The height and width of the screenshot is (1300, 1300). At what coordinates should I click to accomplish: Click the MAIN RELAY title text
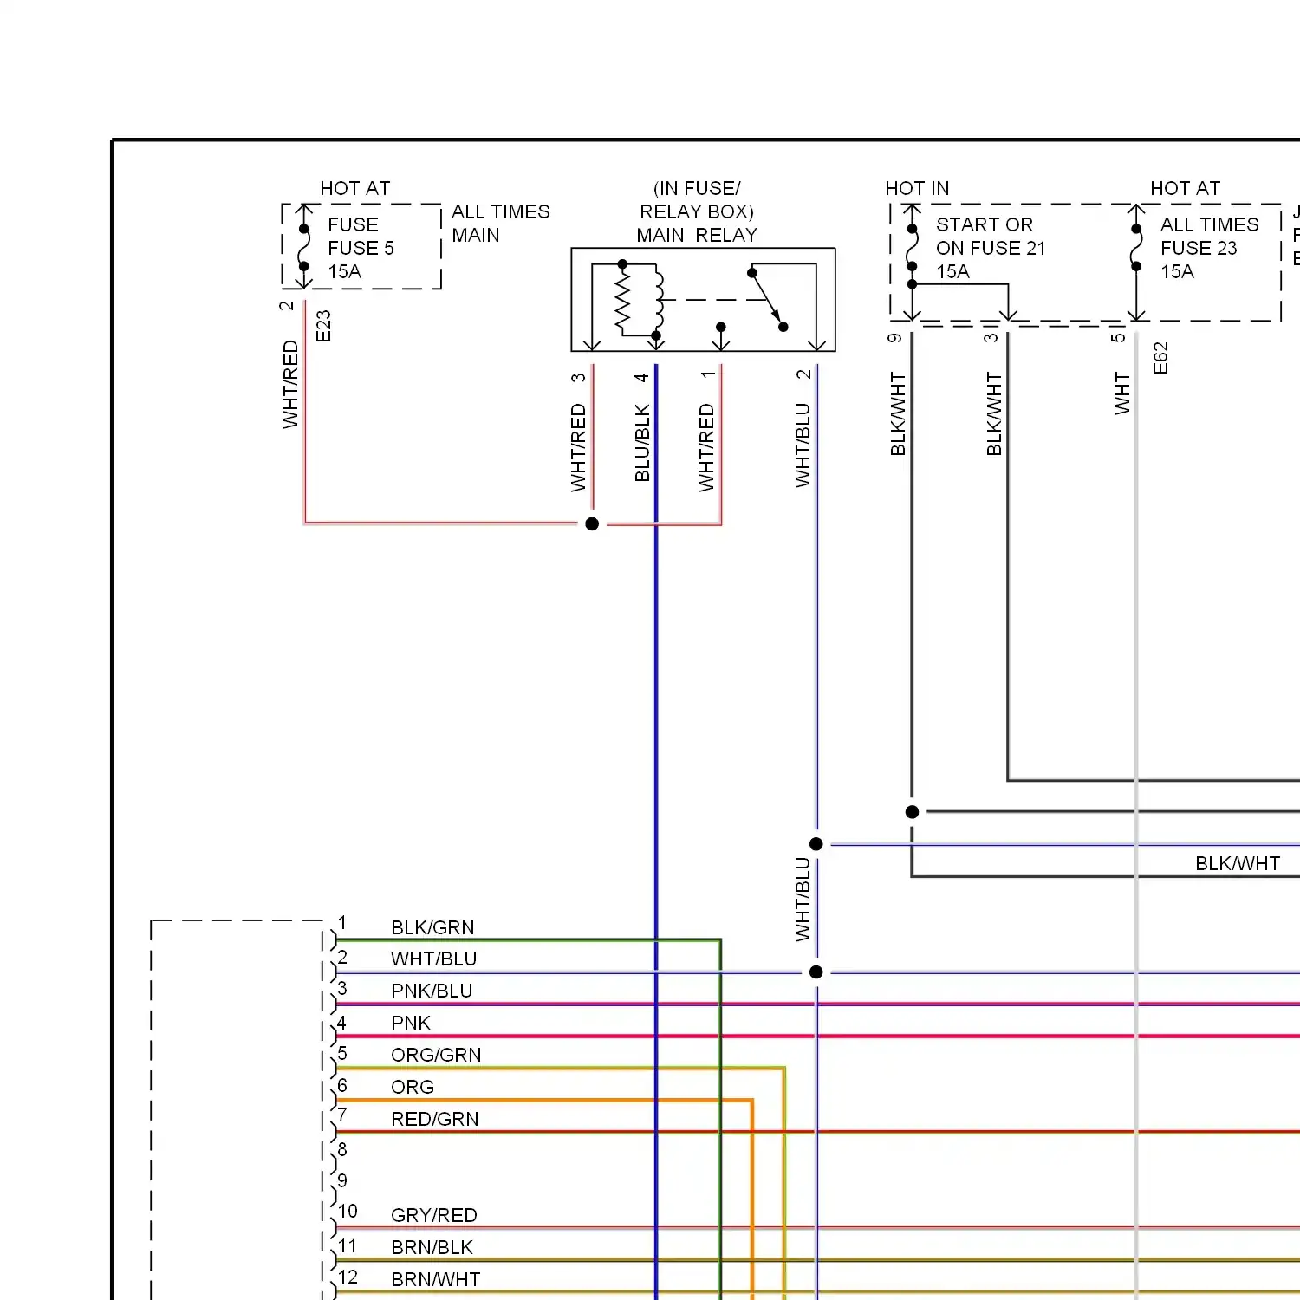pyautogui.click(x=697, y=235)
